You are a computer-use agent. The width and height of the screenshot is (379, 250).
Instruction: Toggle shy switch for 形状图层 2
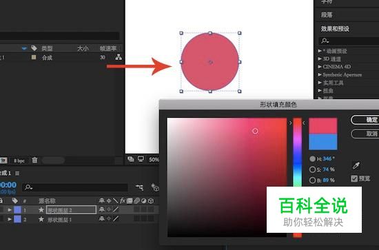pyautogui.click(x=102, y=209)
